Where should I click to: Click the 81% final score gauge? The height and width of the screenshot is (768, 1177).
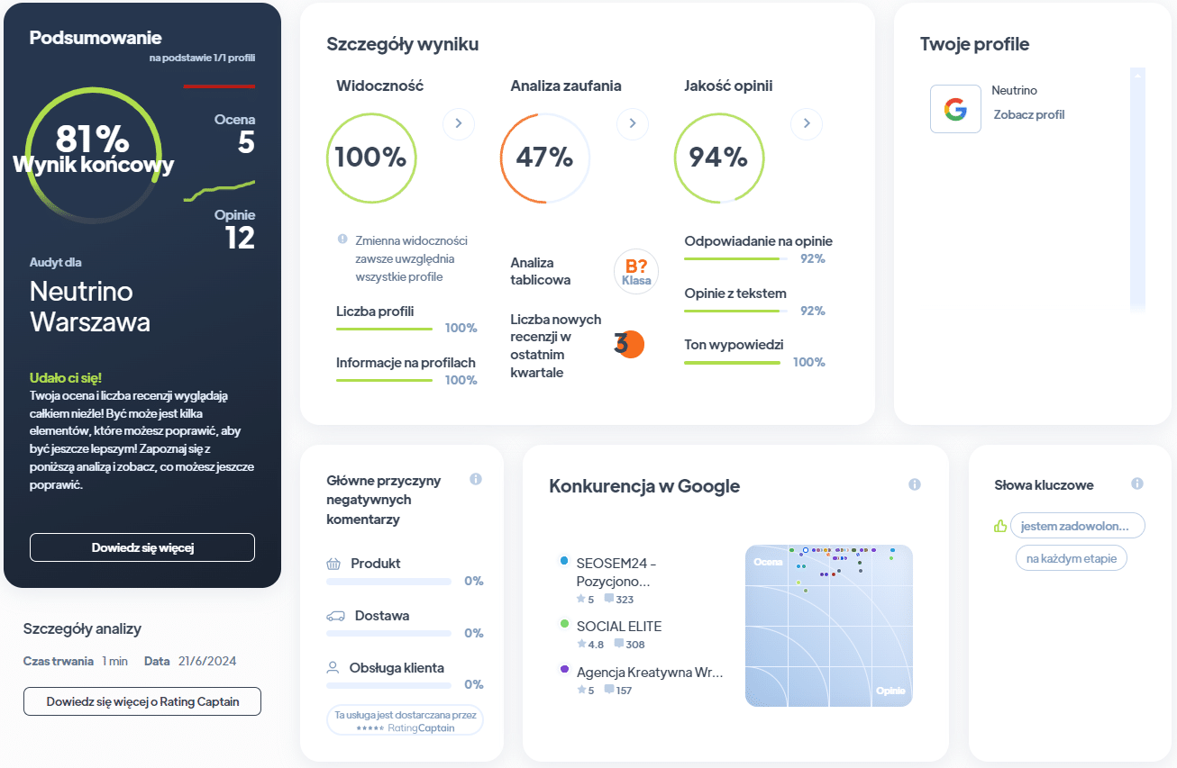(94, 155)
